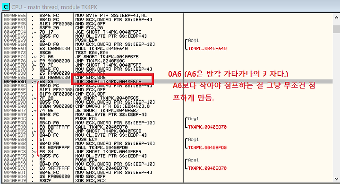The width and height of the screenshot is (340, 184).
Task: Click JE SHORT TK4PK.0040F5B7 instruction
Action: point(107,110)
